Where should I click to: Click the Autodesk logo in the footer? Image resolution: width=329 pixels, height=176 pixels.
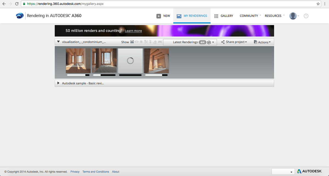click(310, 171)
